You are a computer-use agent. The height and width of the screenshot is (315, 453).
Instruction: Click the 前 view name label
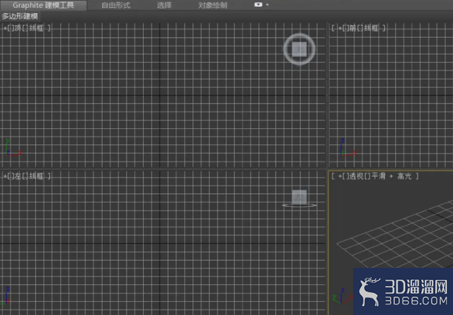(352, 28)
